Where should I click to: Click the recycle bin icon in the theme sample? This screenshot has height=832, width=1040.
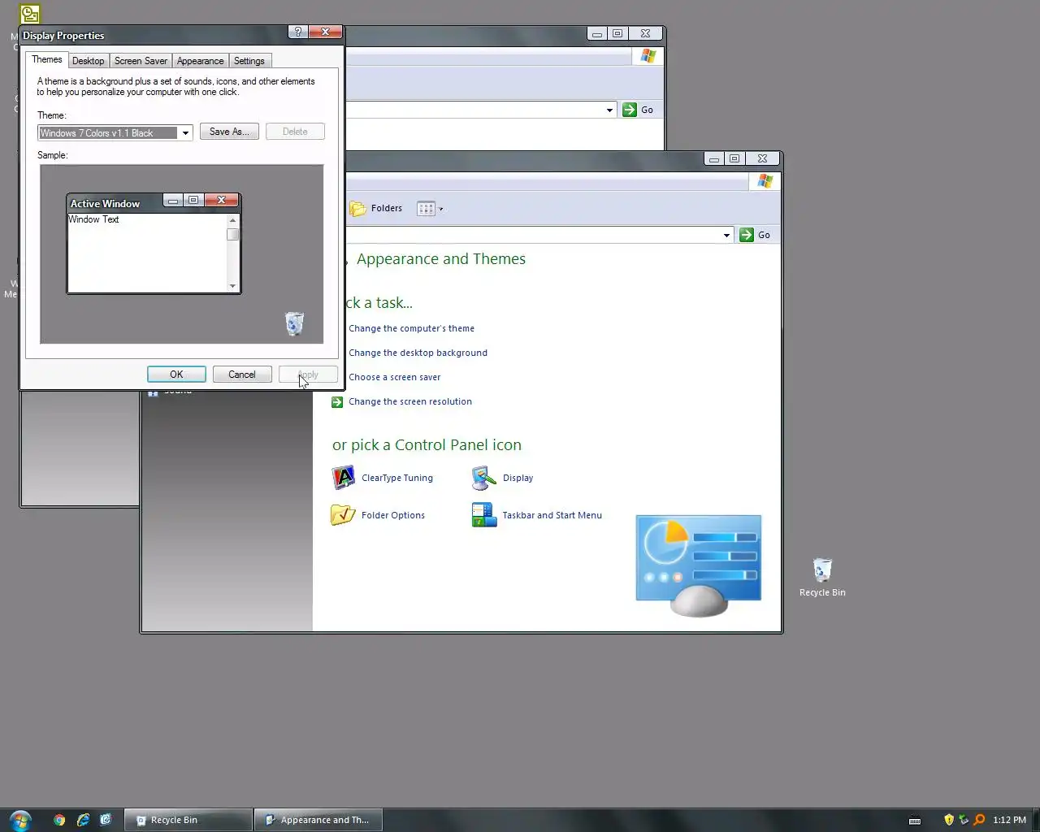(x=294, y=323)
